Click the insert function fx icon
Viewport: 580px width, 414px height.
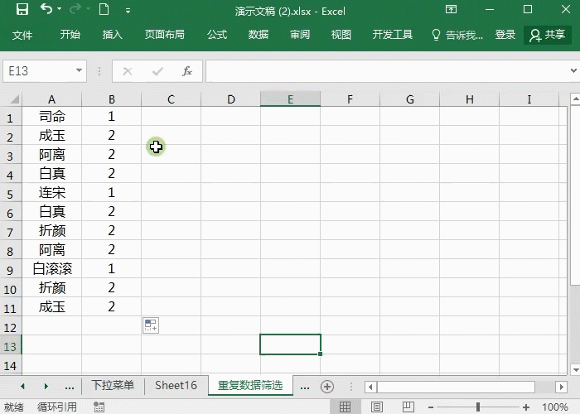coord(187,71)
